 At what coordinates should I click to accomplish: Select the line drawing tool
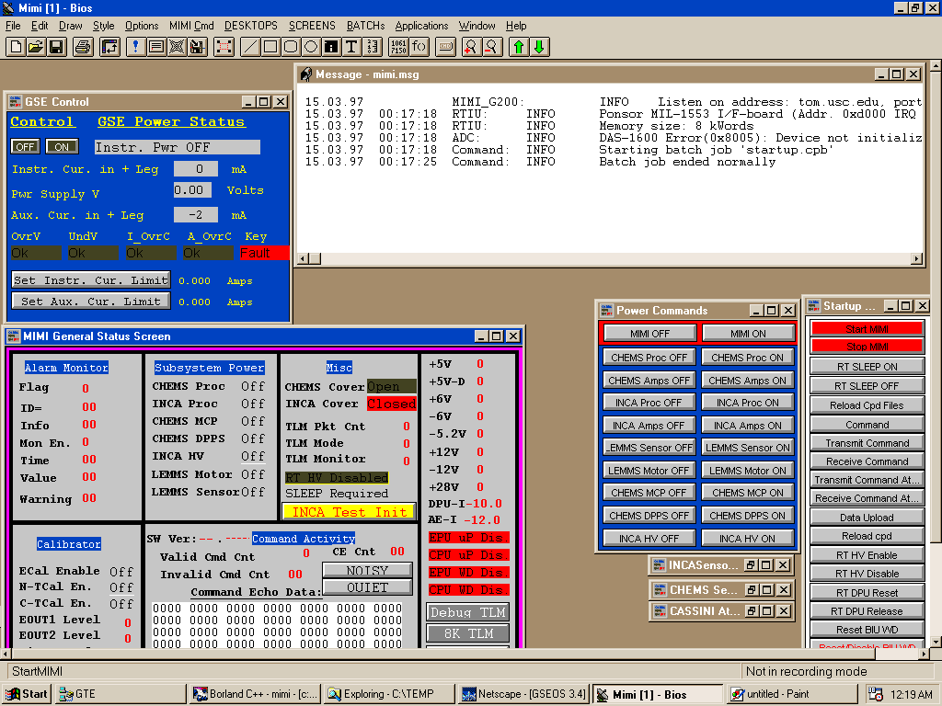pos(249,47)
